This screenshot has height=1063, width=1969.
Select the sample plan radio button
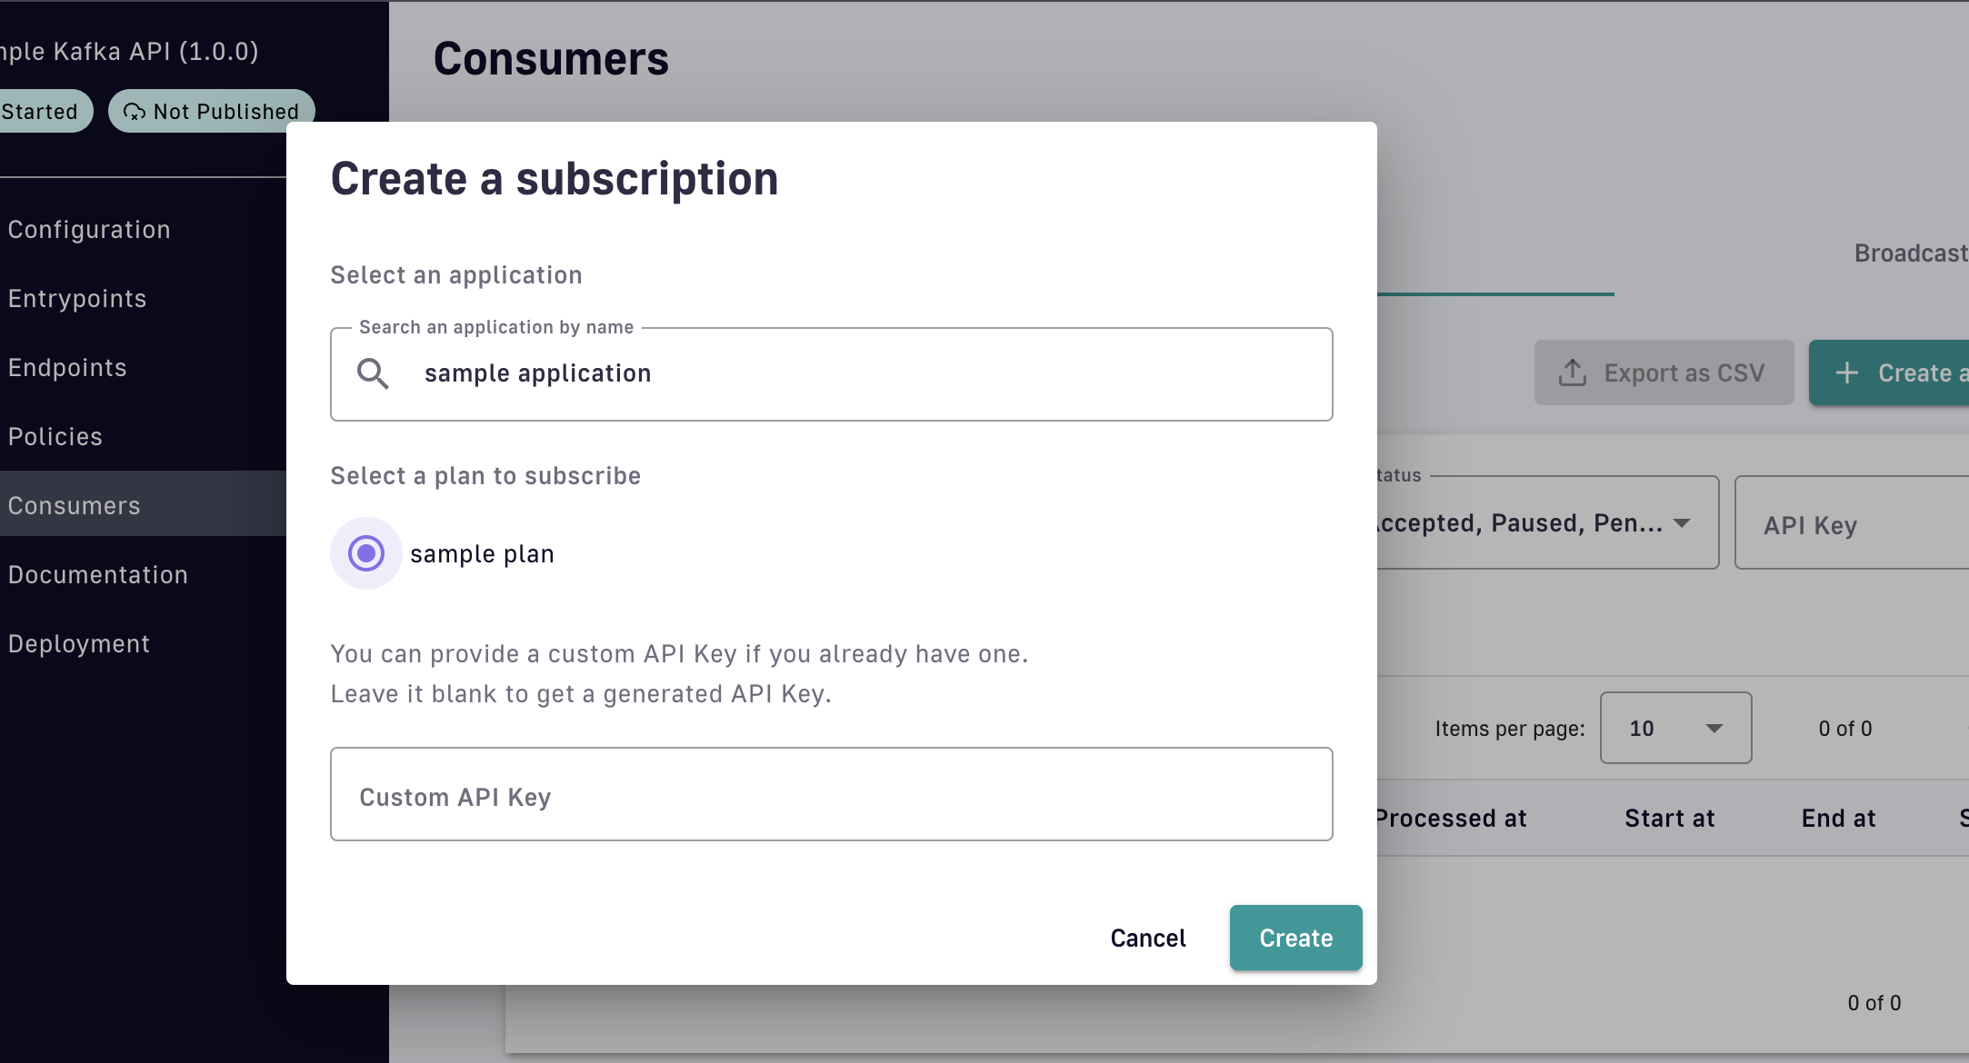pos(366,553)
